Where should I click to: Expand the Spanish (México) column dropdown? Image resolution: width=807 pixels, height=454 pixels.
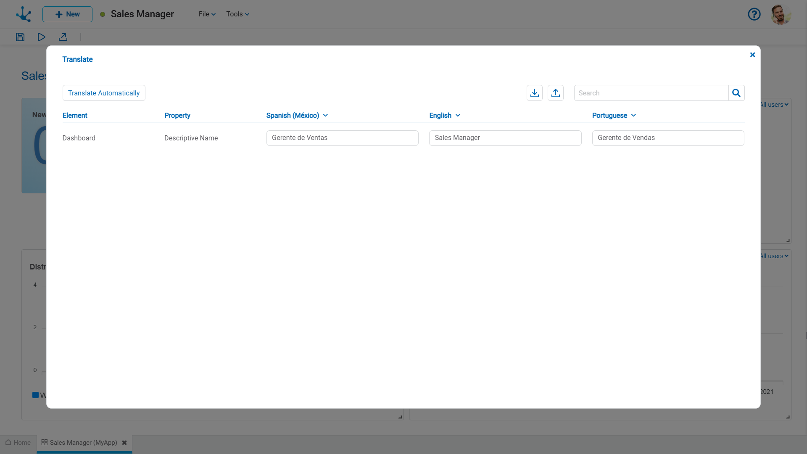click(325, 116)
